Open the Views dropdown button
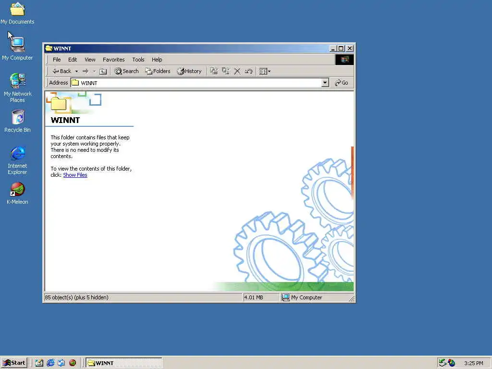The image size is (492, 369). click(x=265, y=71)
